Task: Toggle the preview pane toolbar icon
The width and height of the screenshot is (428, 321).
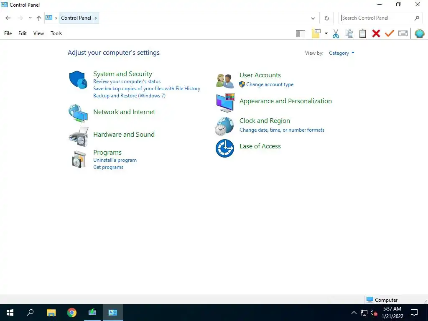Action: tap(301, 33)
